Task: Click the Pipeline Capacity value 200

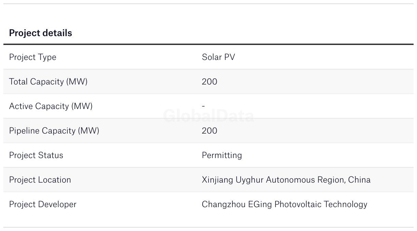Action: click(x=210, y=131)
